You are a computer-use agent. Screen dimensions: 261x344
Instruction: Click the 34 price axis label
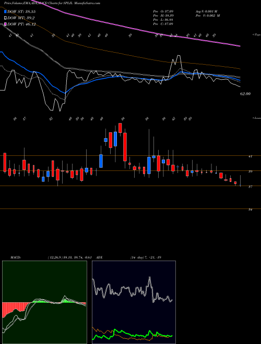coord(250,210)
